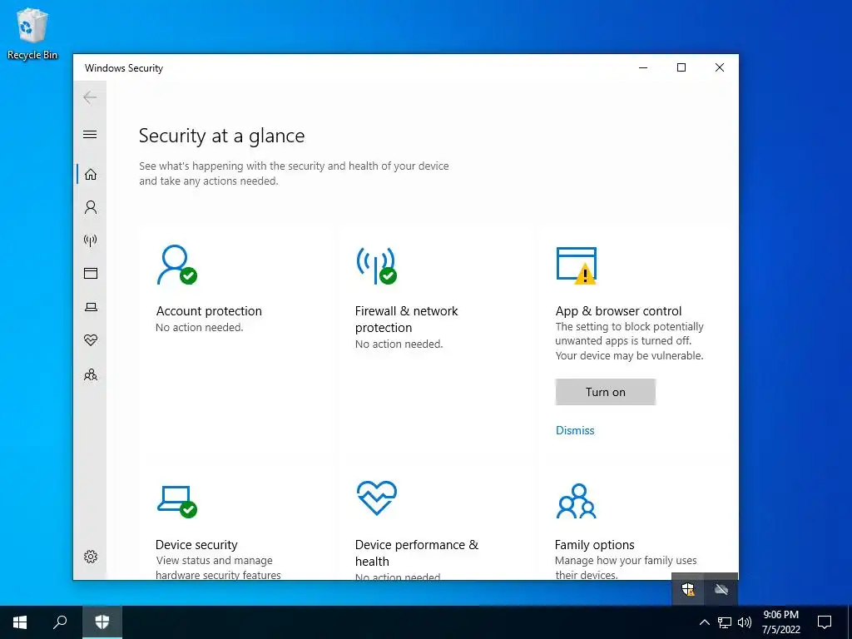This screenshot has width=852, height=639.
Task: Open Family options sidebar icon
Action: click(91, 375)
